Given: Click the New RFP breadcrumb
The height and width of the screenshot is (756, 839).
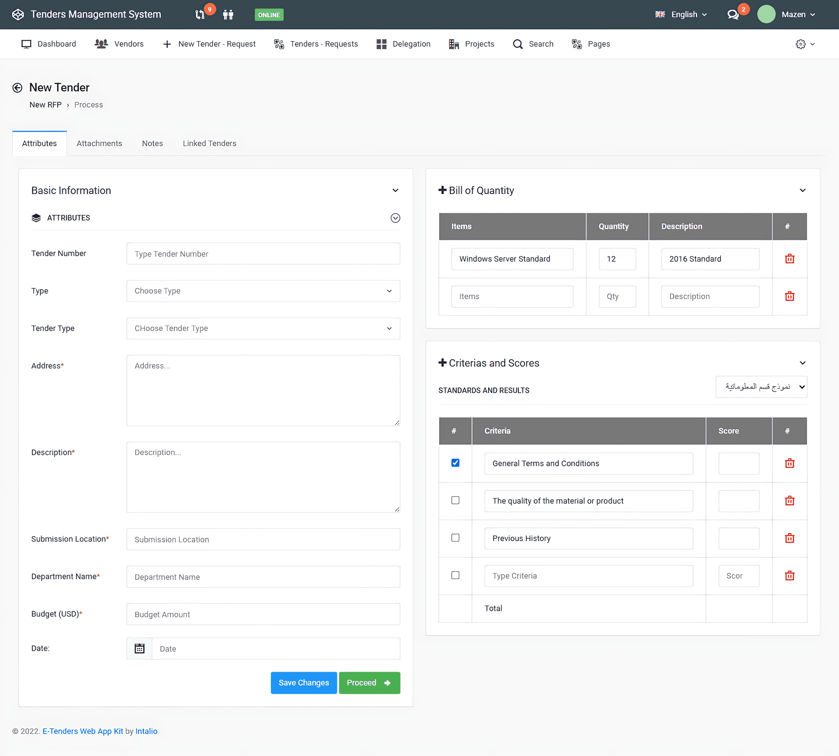Looking at the screenshot, I should pyautogui.click(x=45, y=105).
